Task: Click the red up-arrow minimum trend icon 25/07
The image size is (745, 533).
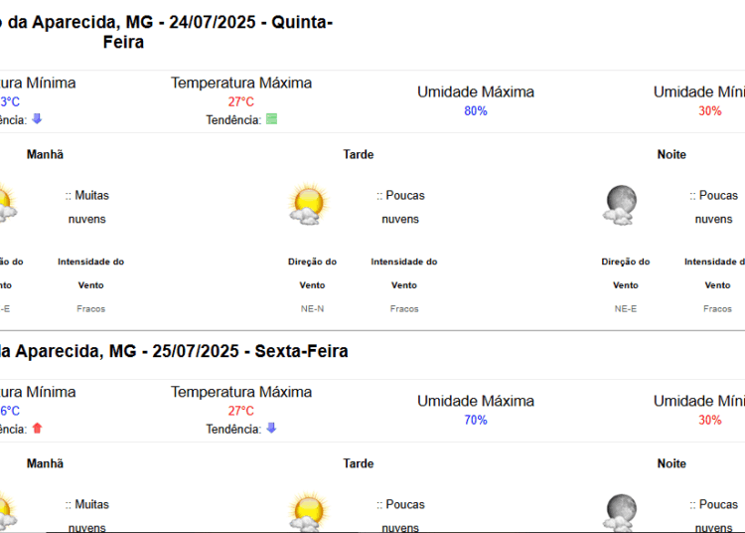Action: [x=37, y=428]
